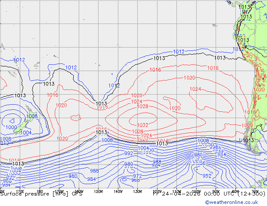Image resolution: width=267 pixels, height=206 pixels.
Task: Click the 130W longitude axis label
Action: pyautogui.click(x=138, y=192)
